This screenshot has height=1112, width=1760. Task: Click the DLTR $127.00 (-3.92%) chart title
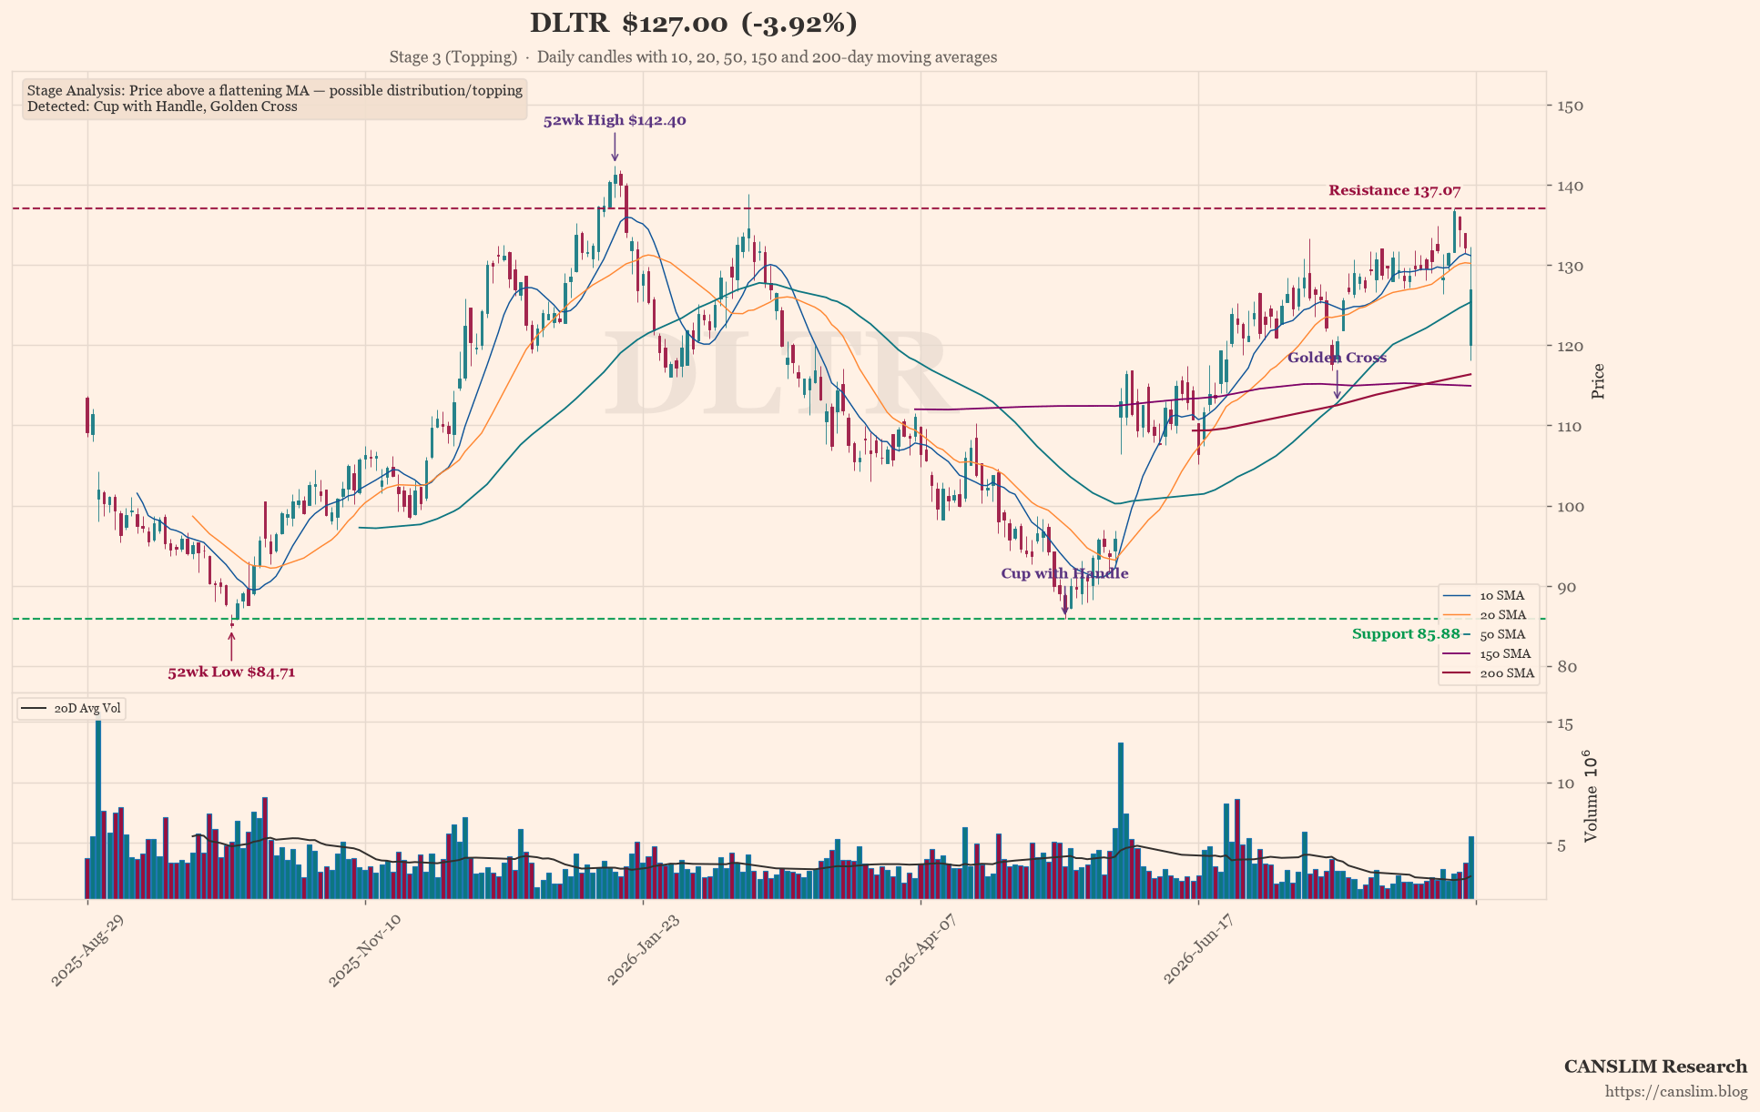tap(693, 24)
